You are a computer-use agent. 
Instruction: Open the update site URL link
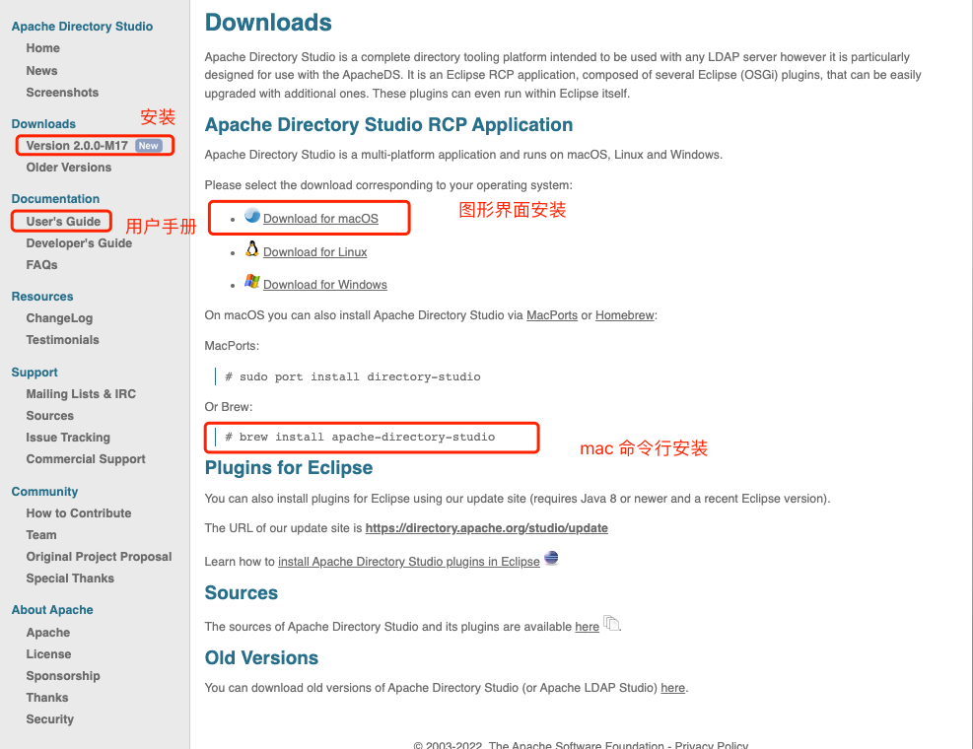[486, 527]
